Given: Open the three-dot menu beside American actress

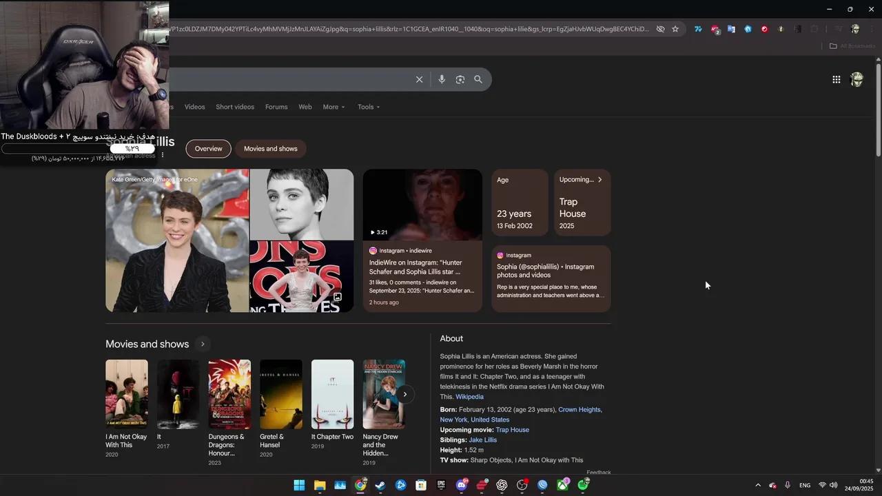Looking at the screenshot, I should coord(163,155).
